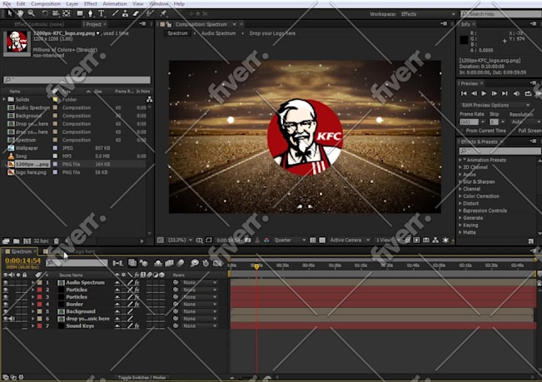This screenshot has height=382, width=542.
Task: Open the Composition menu
Action: pyautogui.click(x=46, y=4)
